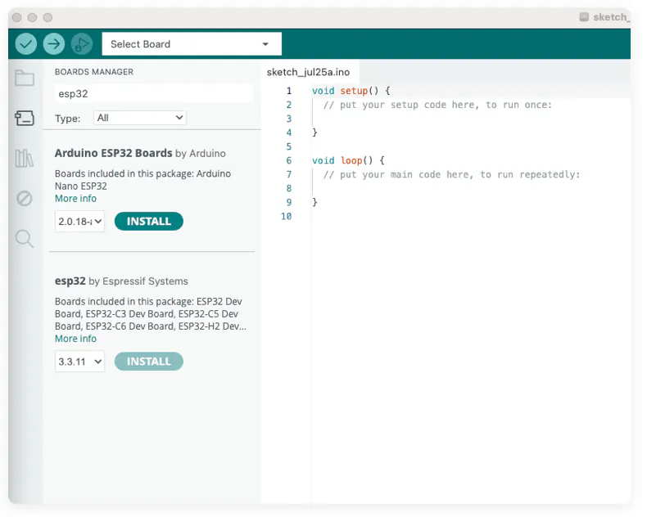This screenshot has width=647, height=517.
Task: Open the Sketchbook folder sidebar icon
Action: click(x=25, y=78)
